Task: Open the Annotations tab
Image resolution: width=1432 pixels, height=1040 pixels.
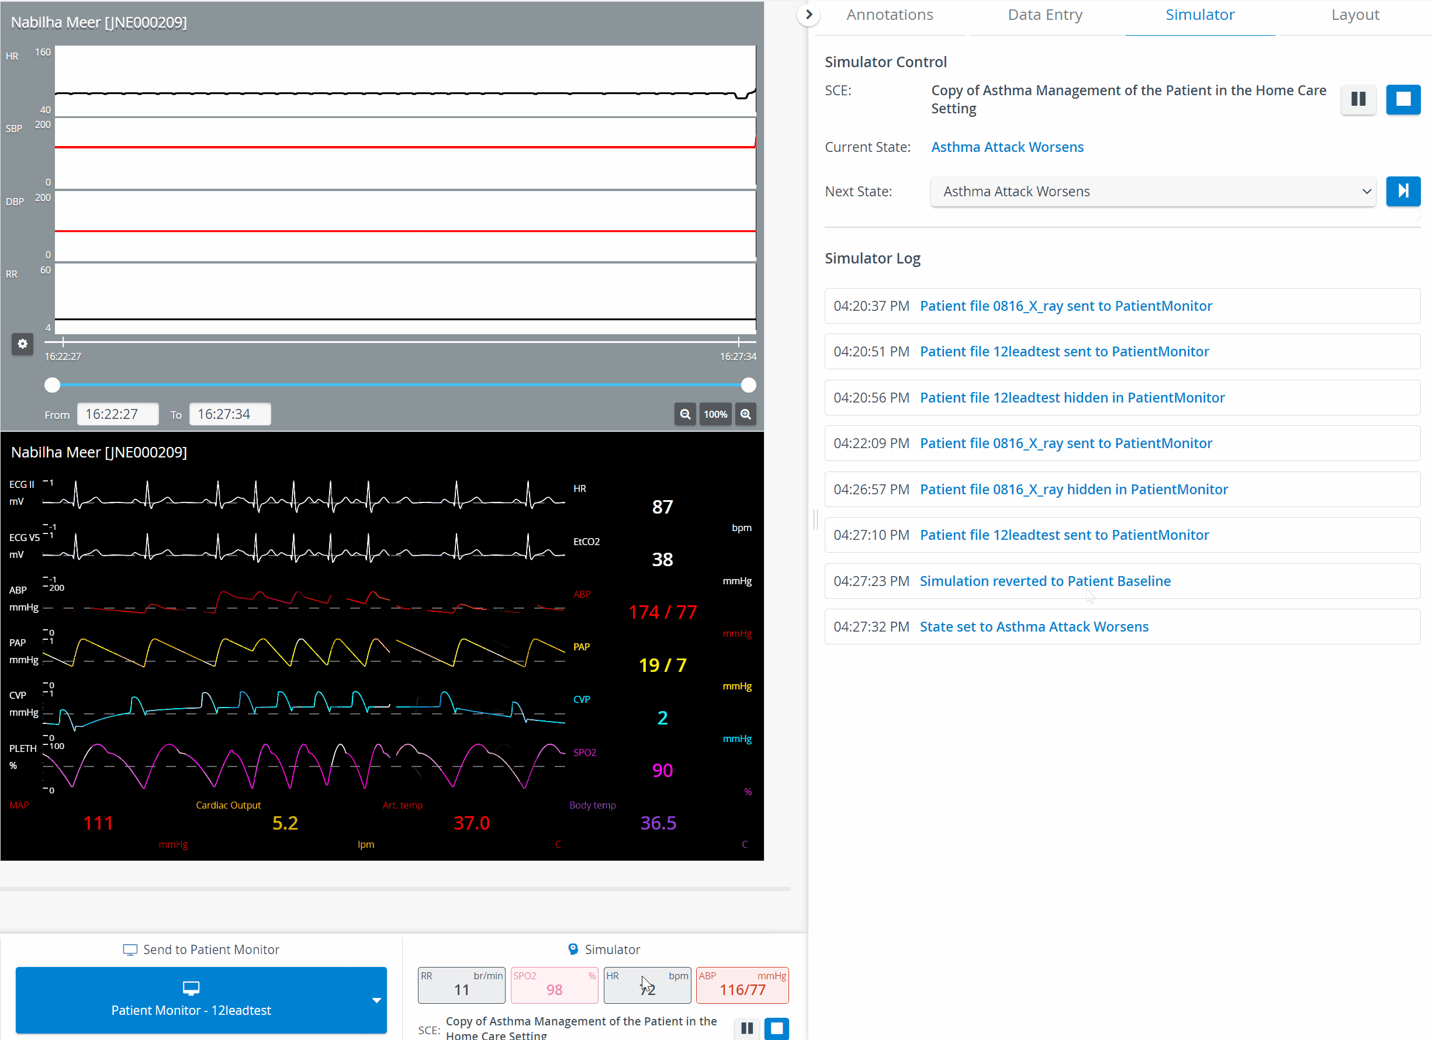Action: click(890, 15)
